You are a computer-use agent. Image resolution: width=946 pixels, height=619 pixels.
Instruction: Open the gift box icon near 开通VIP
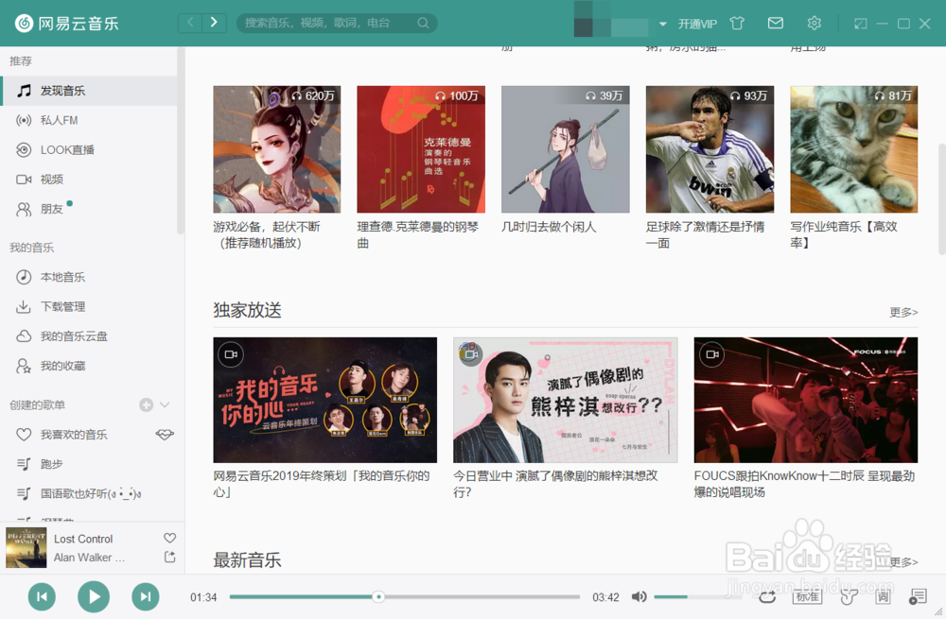[x=739, y=23]
